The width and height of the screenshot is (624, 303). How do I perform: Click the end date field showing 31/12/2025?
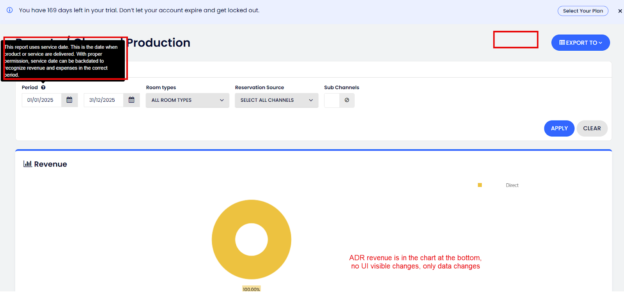[x=103, y=100]
